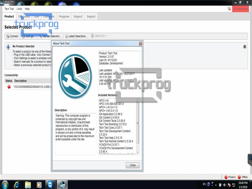The height and width of the screenshot is (189, 252).
Task: Click the red X on About dialog title
Action: pyautogui.click(x=140, y=43)
